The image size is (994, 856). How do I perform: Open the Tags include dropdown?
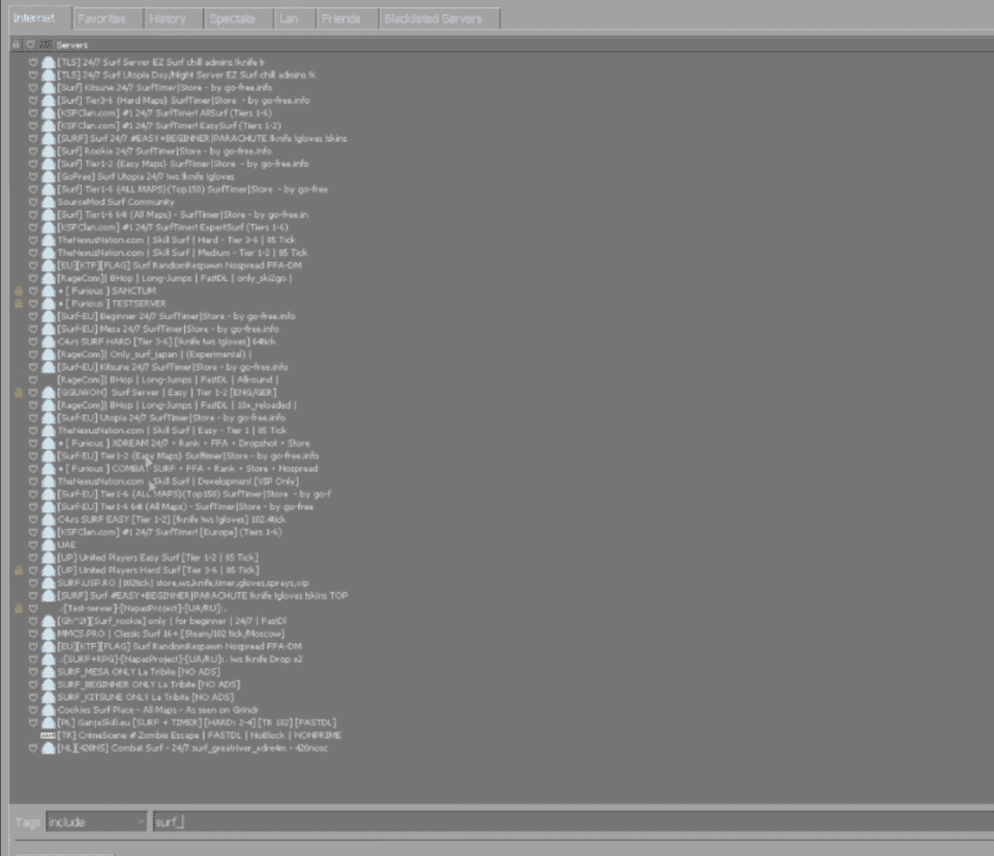click(96, 822)
